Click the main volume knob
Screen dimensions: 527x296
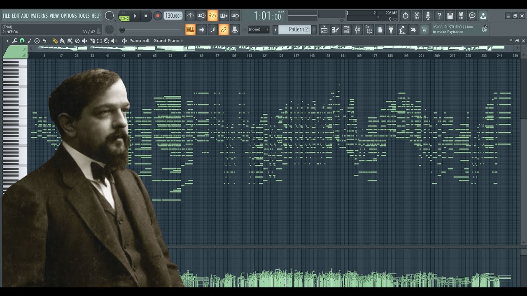click(x=109, y=16)
